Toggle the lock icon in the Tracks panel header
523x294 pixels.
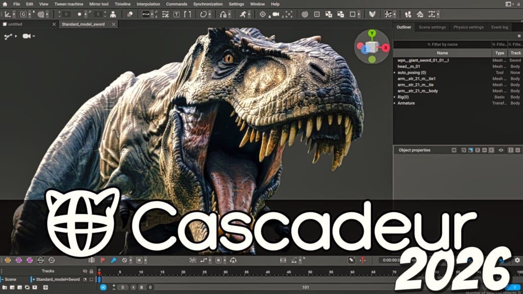tap(90, 271)
